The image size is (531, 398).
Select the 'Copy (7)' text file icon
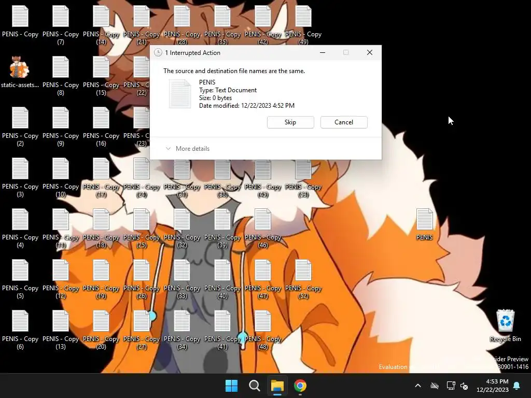61,16
